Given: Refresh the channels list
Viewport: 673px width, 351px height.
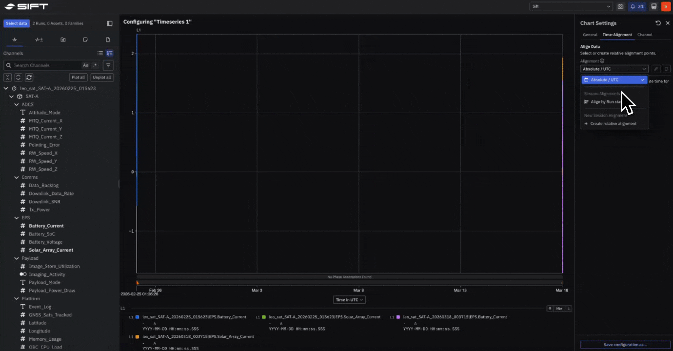Looking at the screenshot, I should pos(29,77).
